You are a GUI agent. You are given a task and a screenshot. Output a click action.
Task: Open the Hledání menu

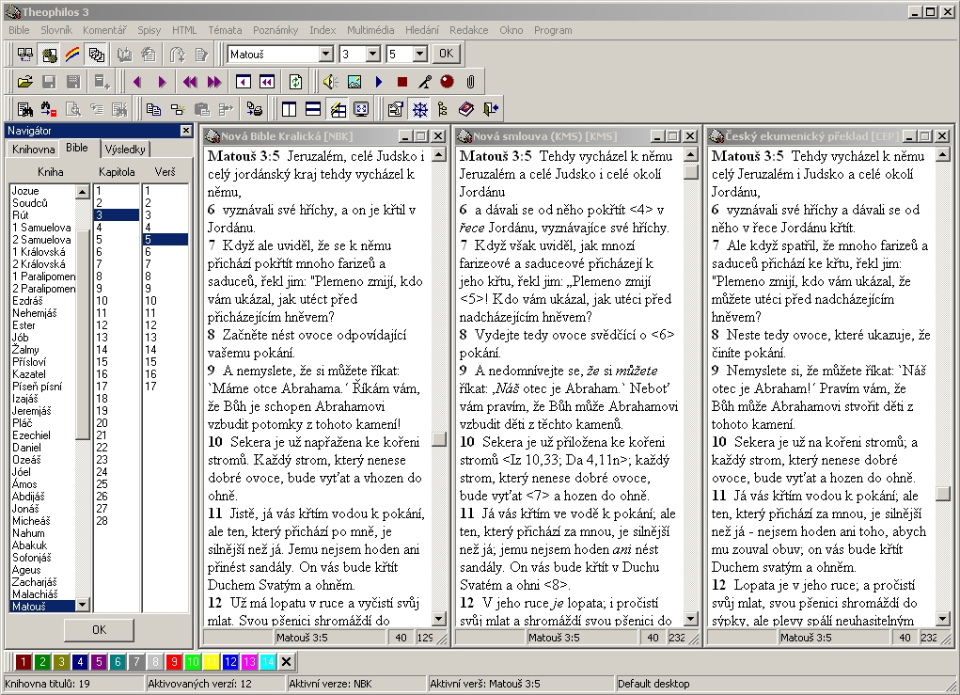[422, 30]
